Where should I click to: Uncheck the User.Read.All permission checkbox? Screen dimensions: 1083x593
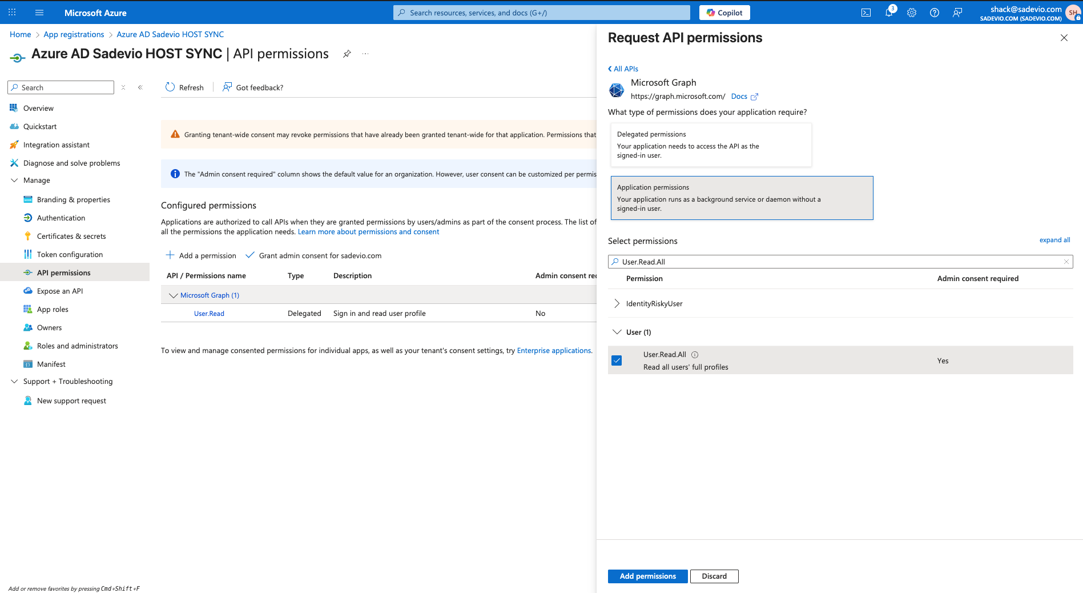[617, 360]
